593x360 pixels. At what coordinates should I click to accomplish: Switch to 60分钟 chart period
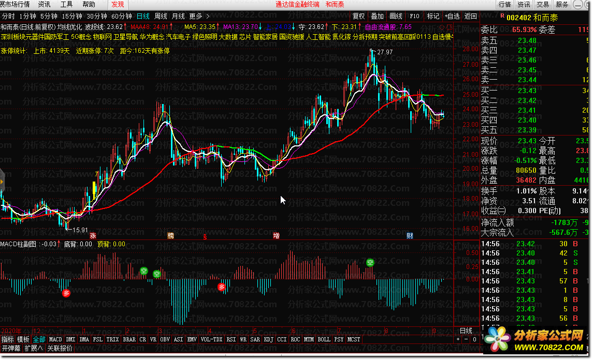point(121,16)
